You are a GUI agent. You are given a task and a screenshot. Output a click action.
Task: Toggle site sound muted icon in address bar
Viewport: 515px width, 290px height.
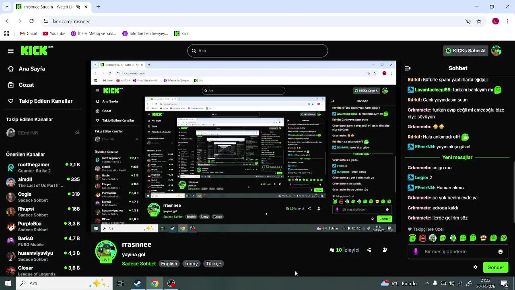tap(468, 21)
